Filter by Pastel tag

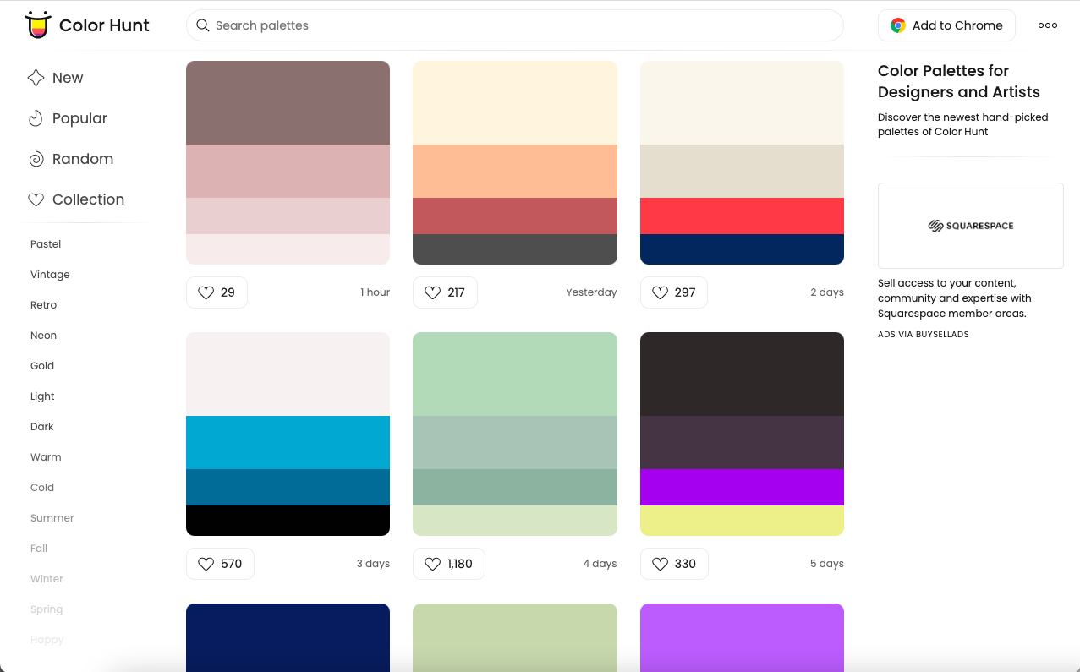click(46, 244)
